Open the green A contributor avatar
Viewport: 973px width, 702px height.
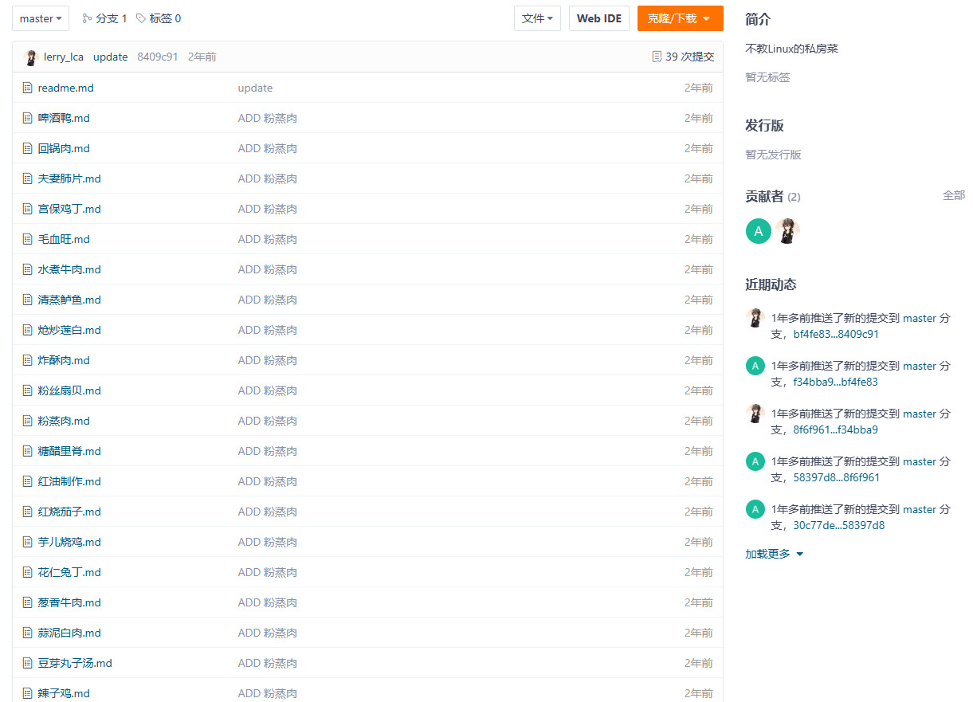coord(758,231)
